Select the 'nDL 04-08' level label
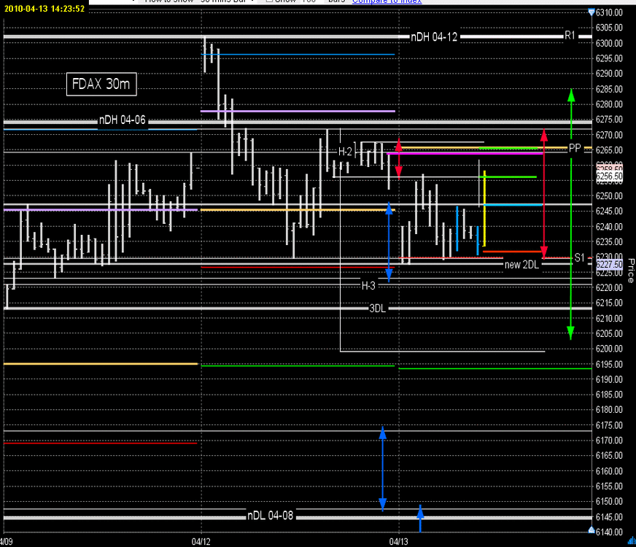Viewport: 636px width, 547px height. coord(270,516)
